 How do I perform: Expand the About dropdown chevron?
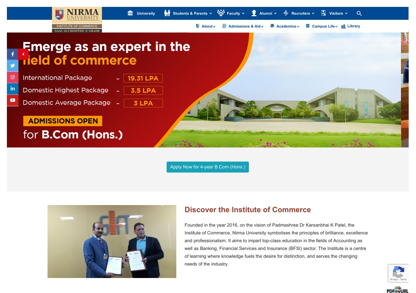pos(214,26)
